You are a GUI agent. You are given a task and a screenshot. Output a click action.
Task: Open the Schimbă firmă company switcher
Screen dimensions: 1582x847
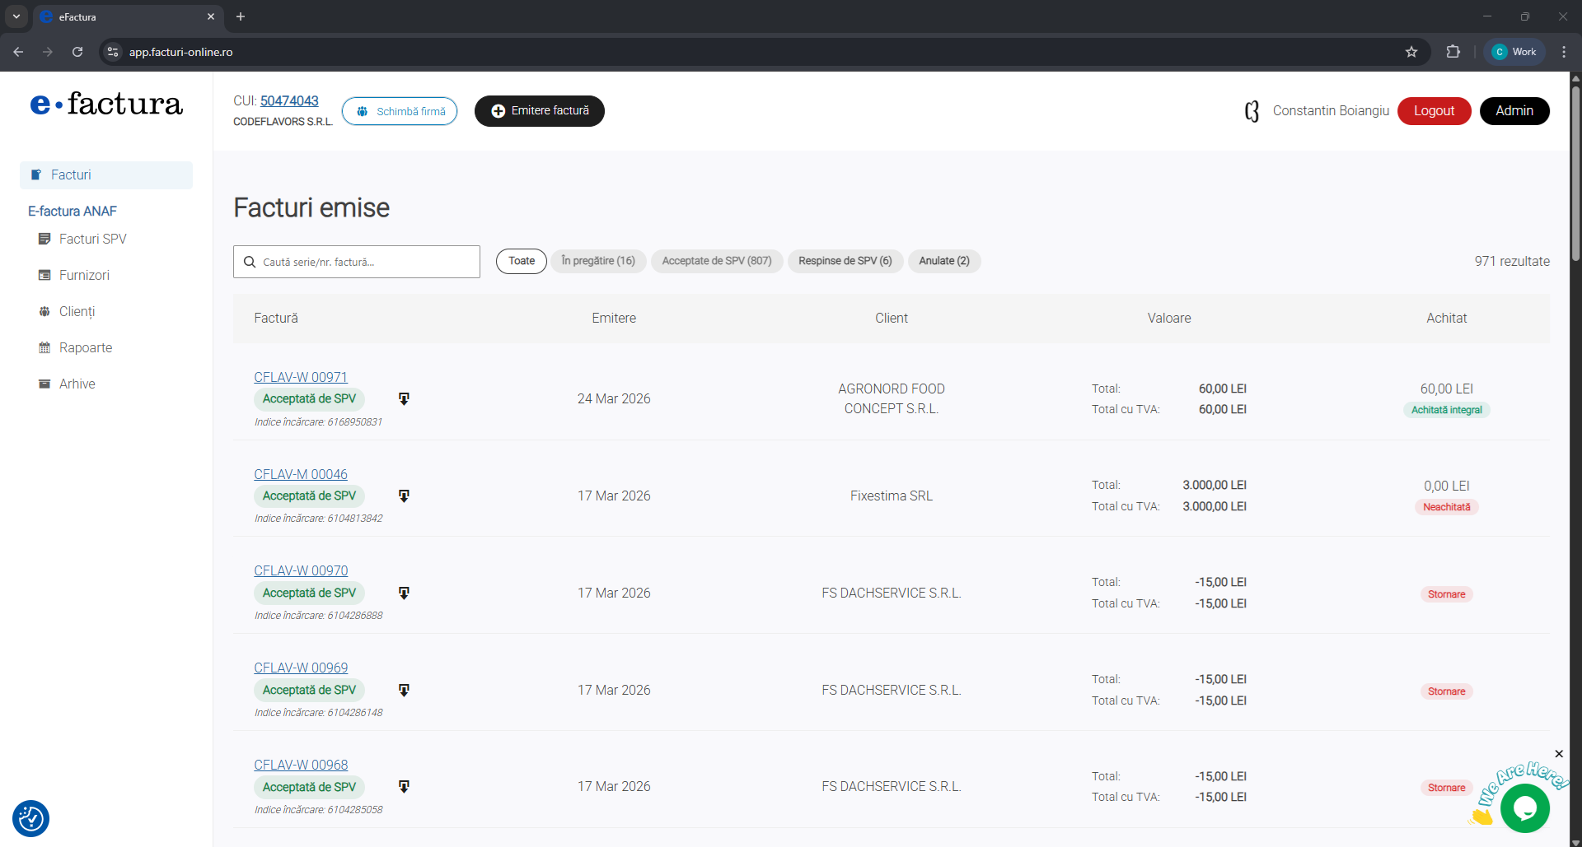pos(400,111)
